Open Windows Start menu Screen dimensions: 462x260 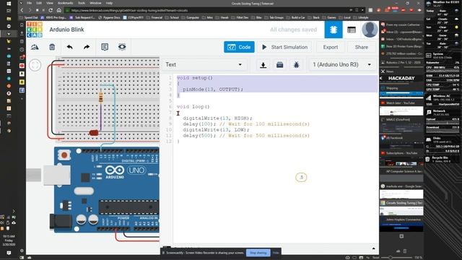coord(9,4)
